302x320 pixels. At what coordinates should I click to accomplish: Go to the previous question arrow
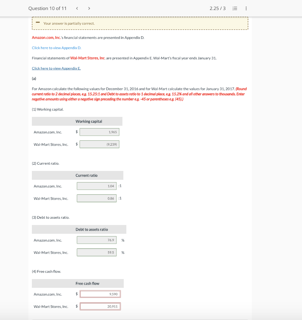[77, 8]
